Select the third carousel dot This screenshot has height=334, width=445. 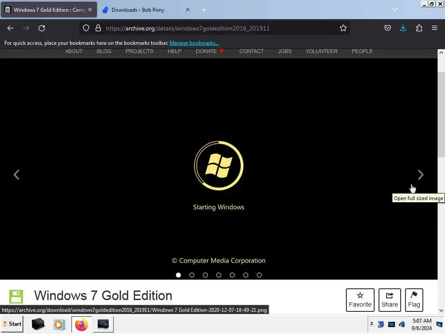[x=205, y=275]
